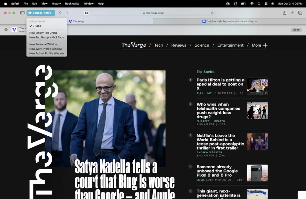Click comments icon on telehealth story
Screen dimensions: 306x199
(x=220, y=125)
